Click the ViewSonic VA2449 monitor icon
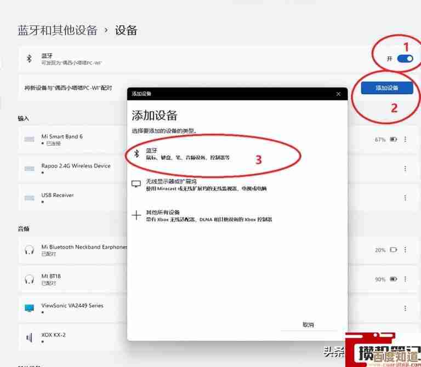The width and height of the screenshot is (421, 367). (29, 308)
